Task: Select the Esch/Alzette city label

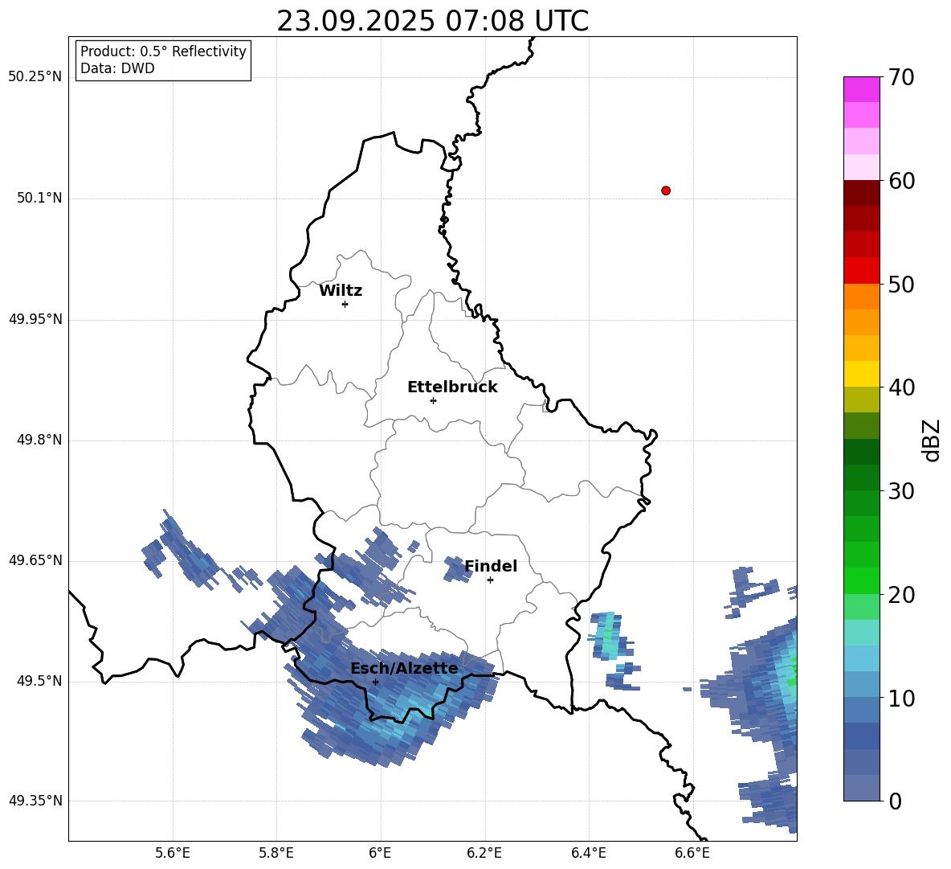Action: [x=404, y=668]
